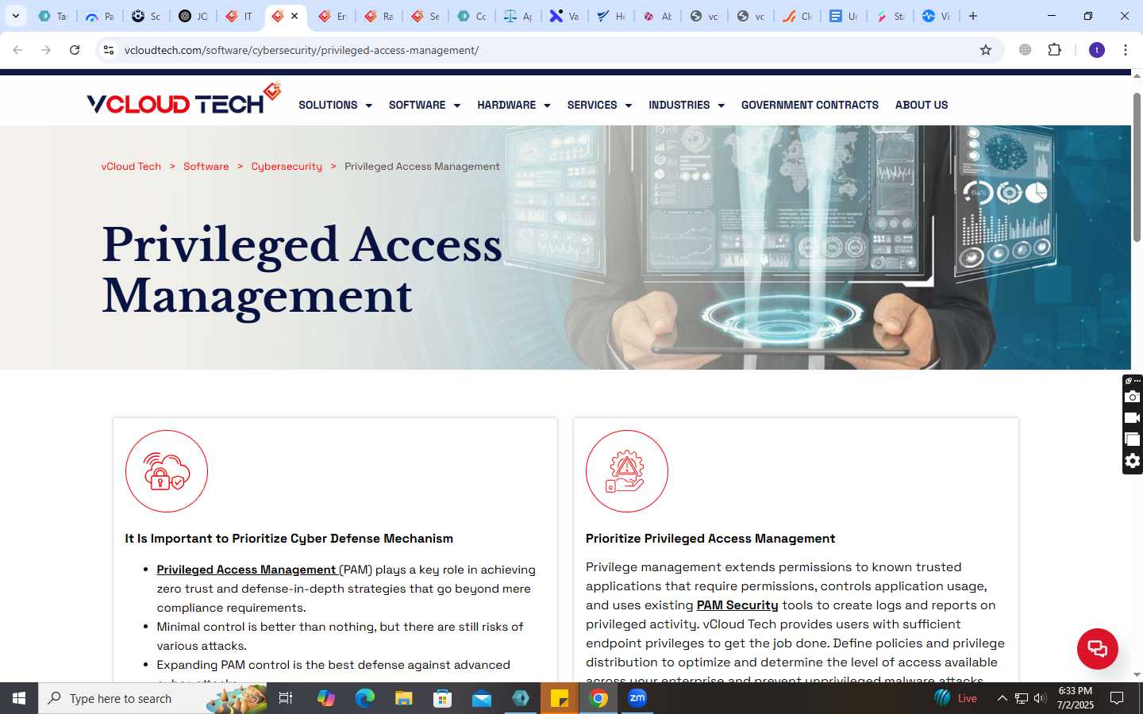Switch to the 'Vi' browser tab
The width and height of the screenshot is (1143, 714).
tap(937, 16)
